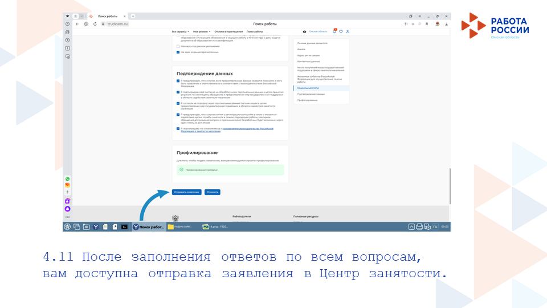This screenshot has height=308, width=547.
Task: Click the notifications bell icon
Action: [334, 31]
